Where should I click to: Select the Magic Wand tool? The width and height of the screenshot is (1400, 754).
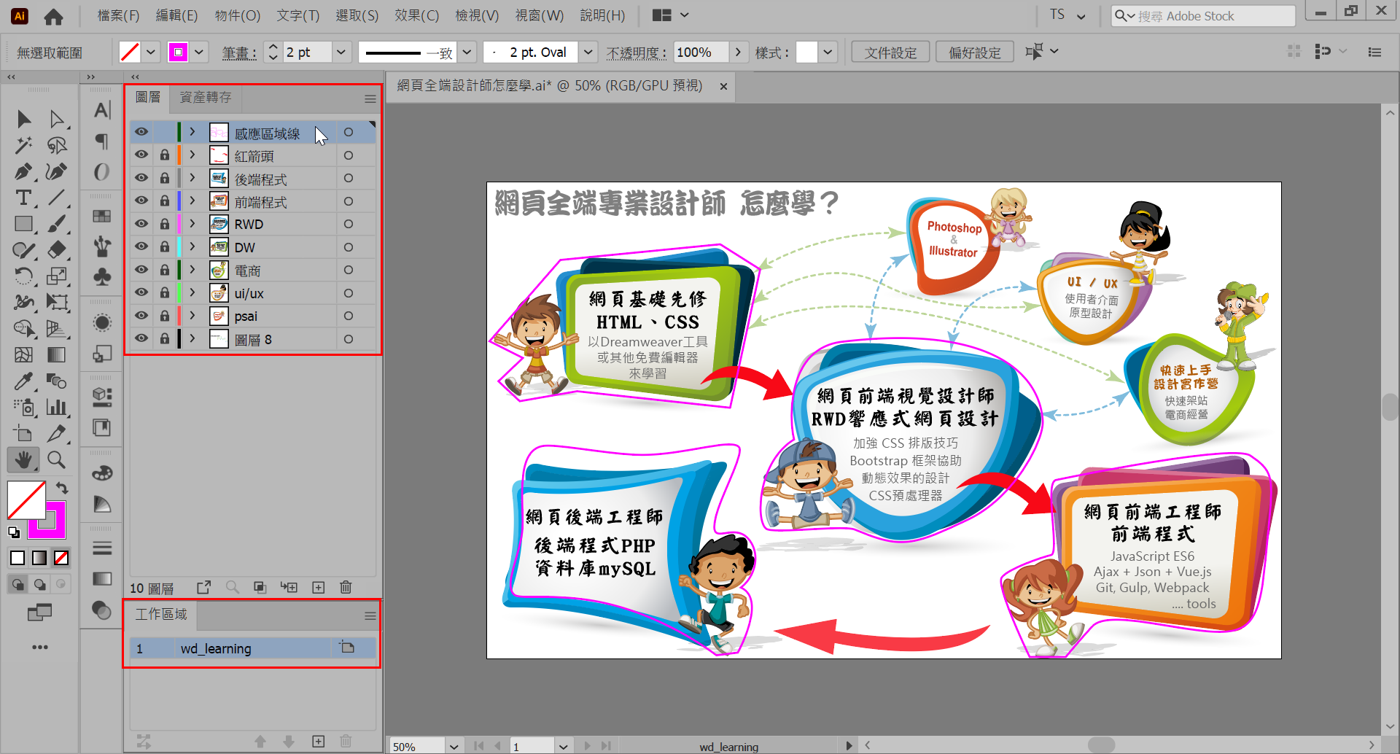click(23, 145)
